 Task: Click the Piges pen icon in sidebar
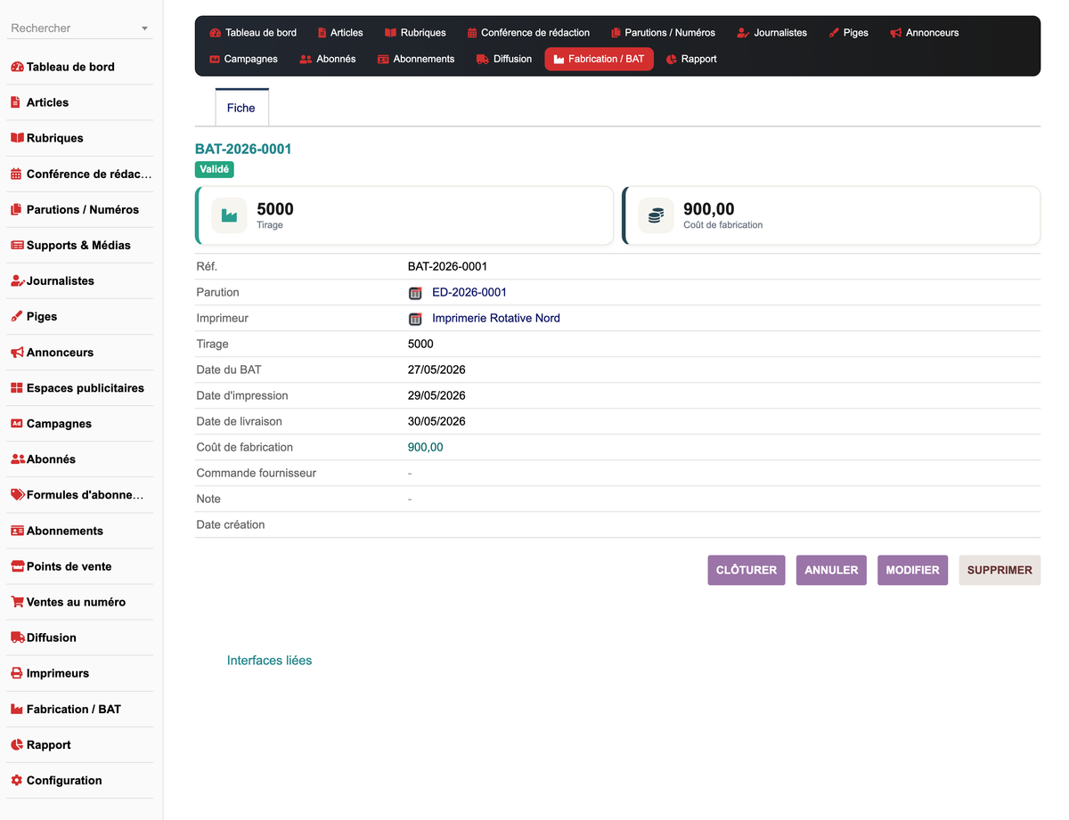[x=16, y=316]
